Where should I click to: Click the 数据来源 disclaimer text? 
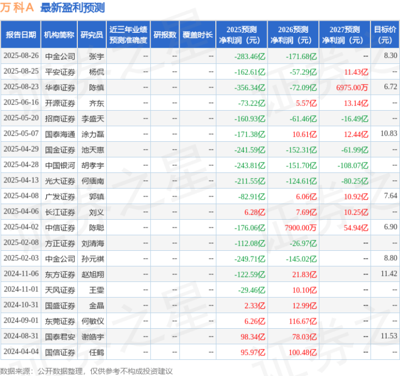[86, 370]
